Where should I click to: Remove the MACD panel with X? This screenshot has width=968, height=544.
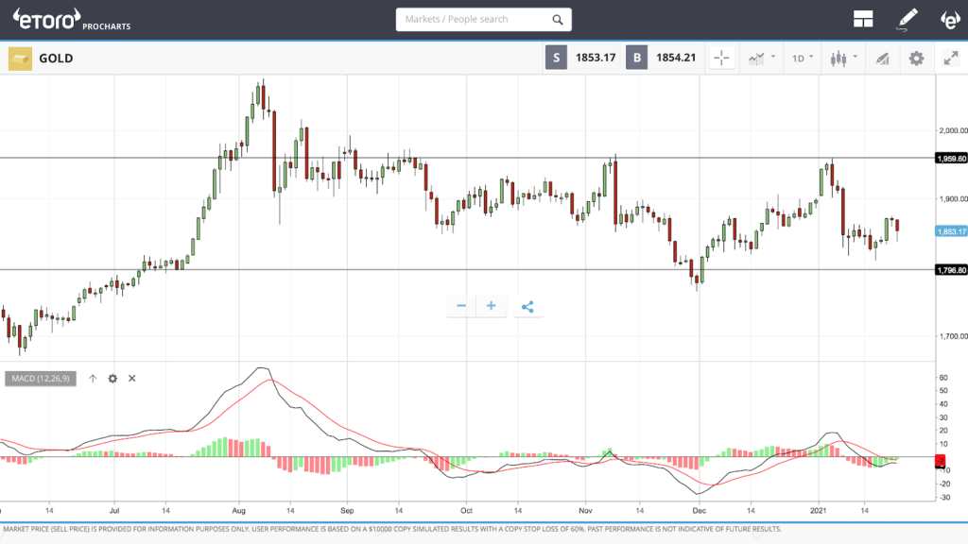[x=132, y=378]
